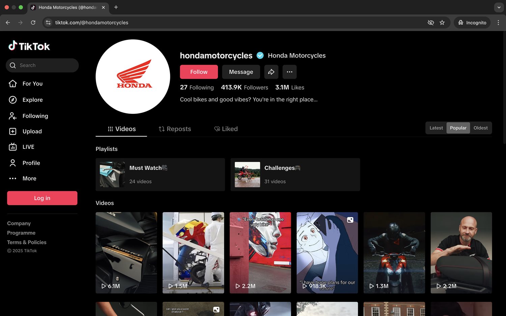Screen dimensions: 506x316
Task: Follow the hondamotorcycles account
Action: coord(199,72)
